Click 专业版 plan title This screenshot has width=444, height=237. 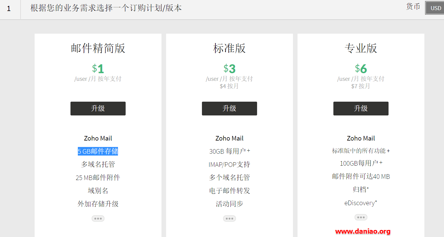pos(361,48)
